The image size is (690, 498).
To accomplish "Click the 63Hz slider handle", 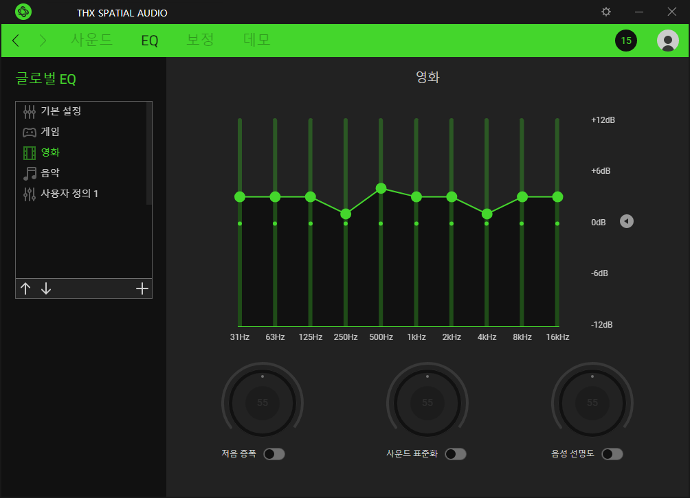I will pyautogui.click(x=275, y=197).
